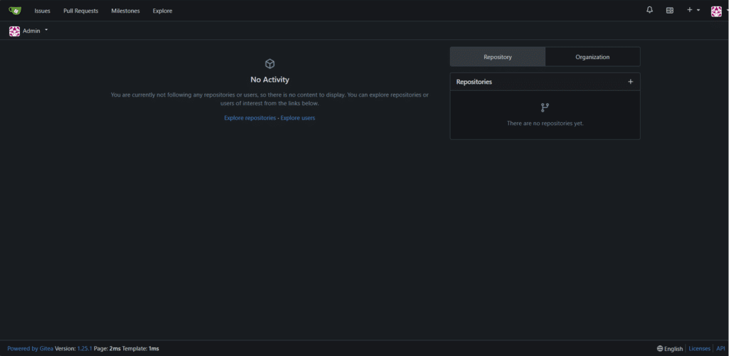
Task: Follow the Explore users link
Action: pos(298,118)
